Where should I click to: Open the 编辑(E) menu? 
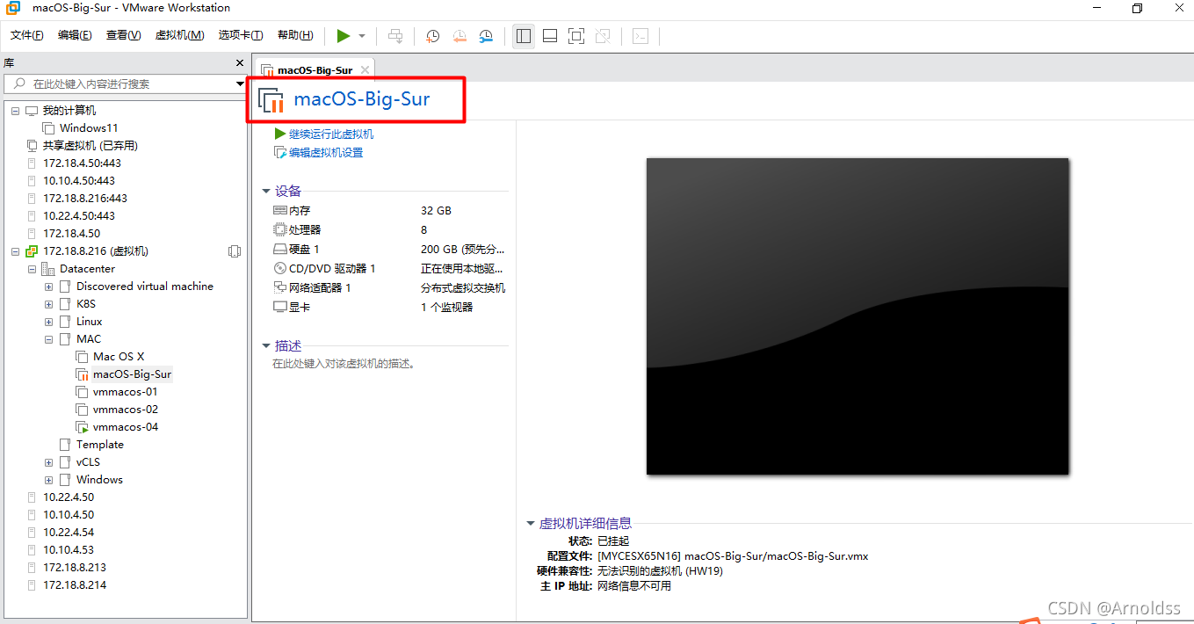point(75,35)
